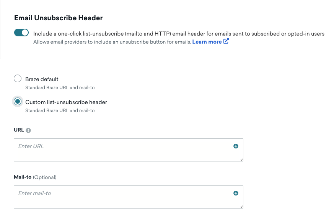Focus the Enter URL text field
Screen dimensions: 334x223
pyautogui.click(x=129, y=150)
